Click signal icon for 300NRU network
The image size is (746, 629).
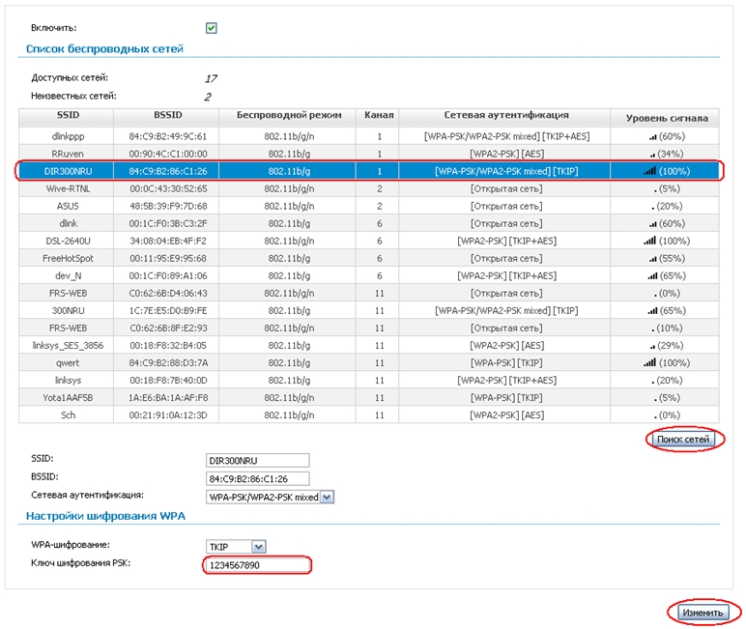pyautogui.click(x=652, y=310)
